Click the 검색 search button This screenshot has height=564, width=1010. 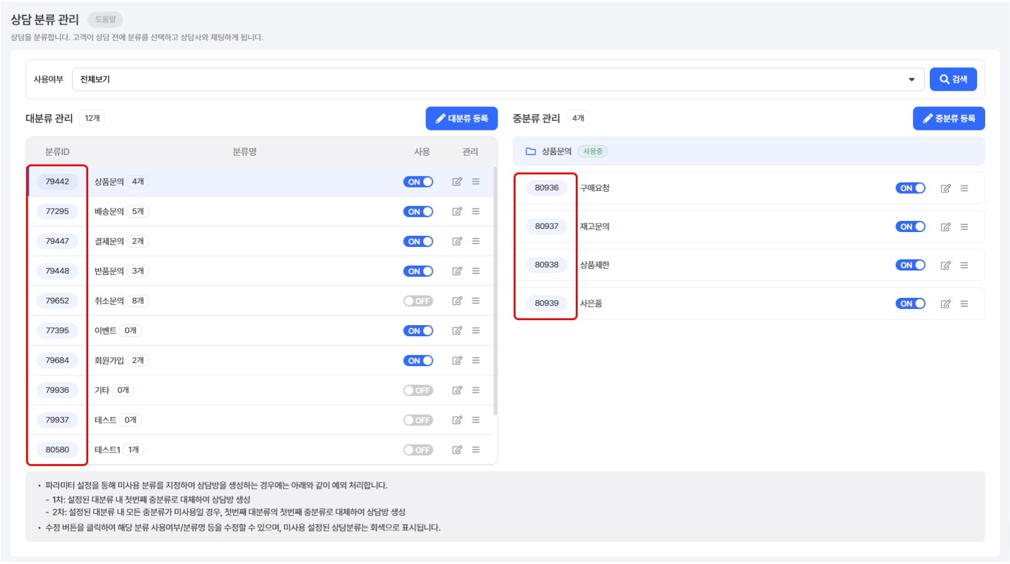pos(953,79)
